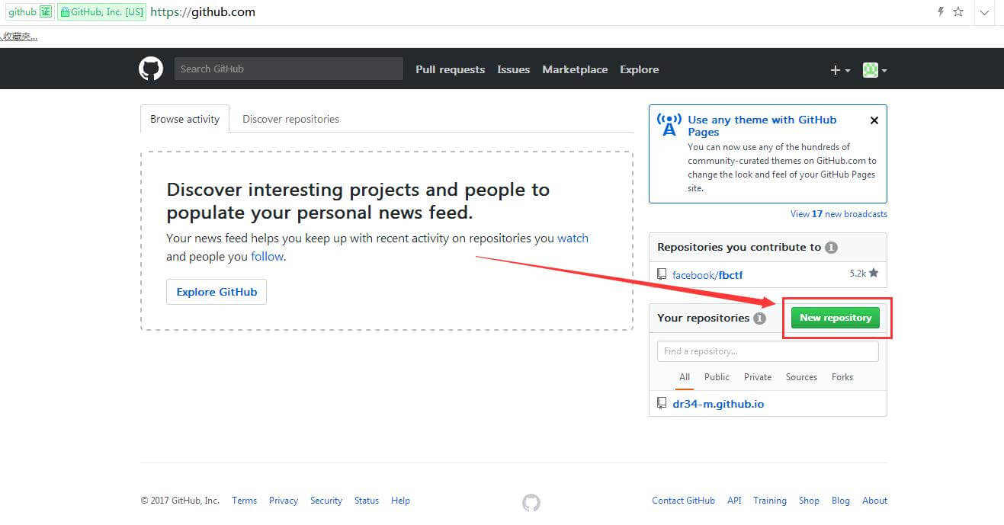Image resolution: width=1004 pixels, height=525 pixels.
Task: View 17 new broadcasts
Action: (x=839, y=214)
